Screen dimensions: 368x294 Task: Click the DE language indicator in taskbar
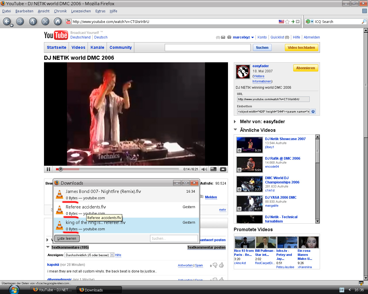tap(342, 290)
